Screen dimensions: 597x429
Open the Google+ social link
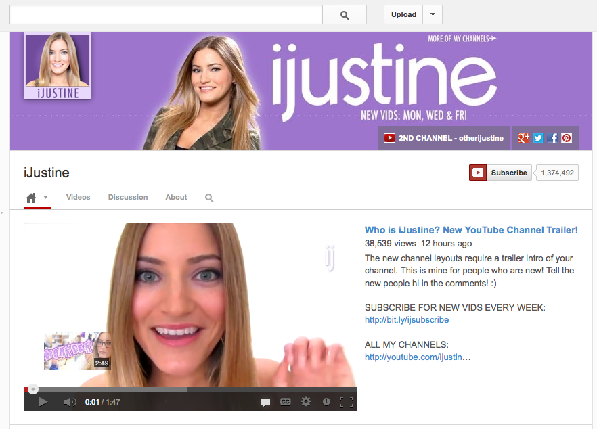(523, 138)
